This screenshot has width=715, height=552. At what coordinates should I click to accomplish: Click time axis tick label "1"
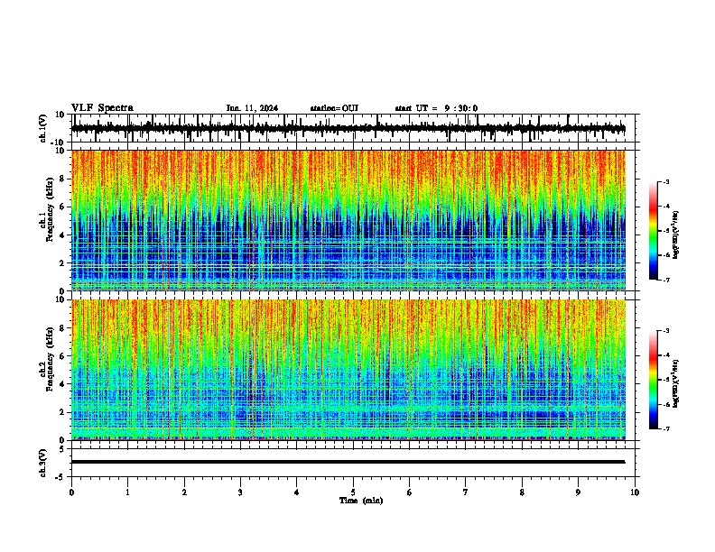128,492
